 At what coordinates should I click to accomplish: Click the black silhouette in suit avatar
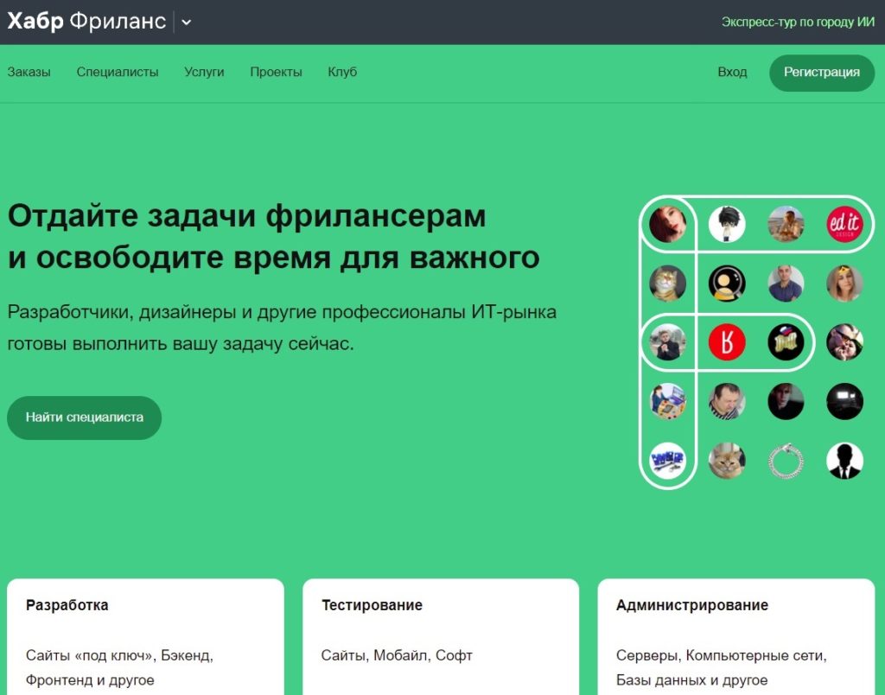[x=844, y=461]
